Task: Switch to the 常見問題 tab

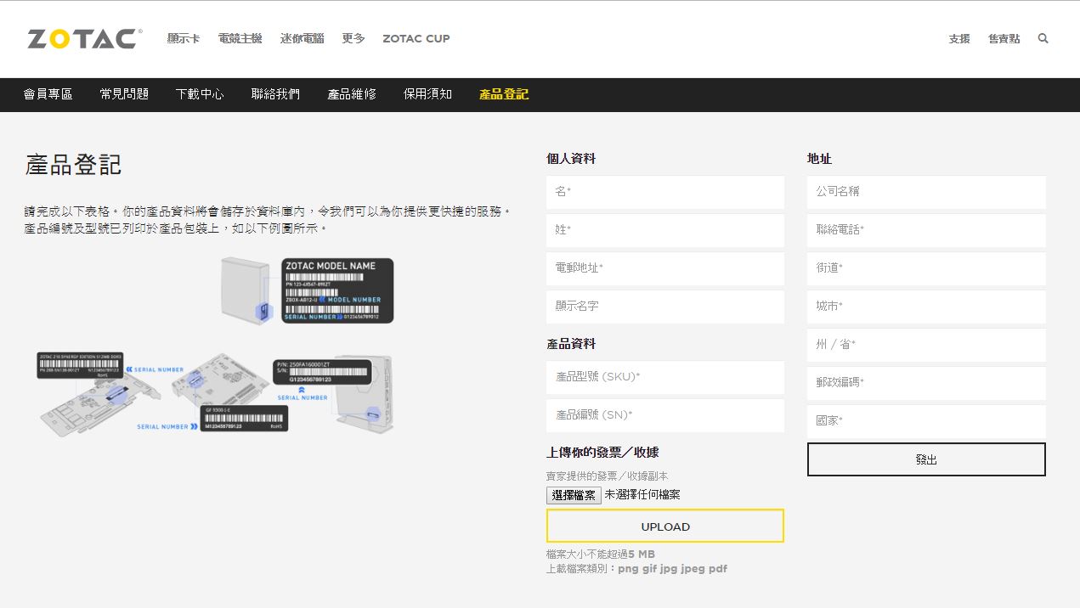Action: 124,94
